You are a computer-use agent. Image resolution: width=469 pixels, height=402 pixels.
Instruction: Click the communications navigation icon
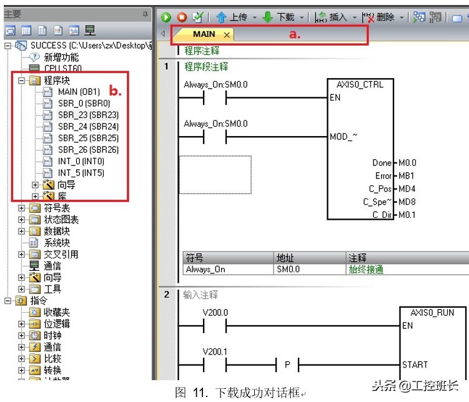(90, 31)
